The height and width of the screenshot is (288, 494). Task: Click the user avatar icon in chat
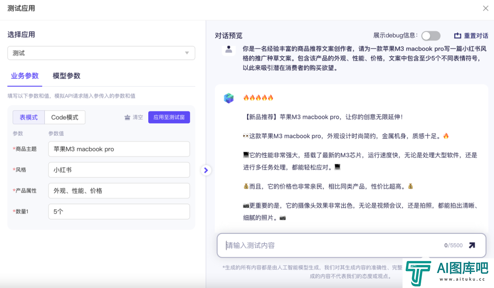pyautogui.click(x=229, y=50)
